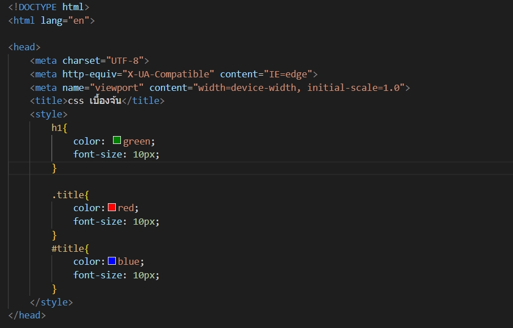Click the word green in color property

[x=137, y=141]
